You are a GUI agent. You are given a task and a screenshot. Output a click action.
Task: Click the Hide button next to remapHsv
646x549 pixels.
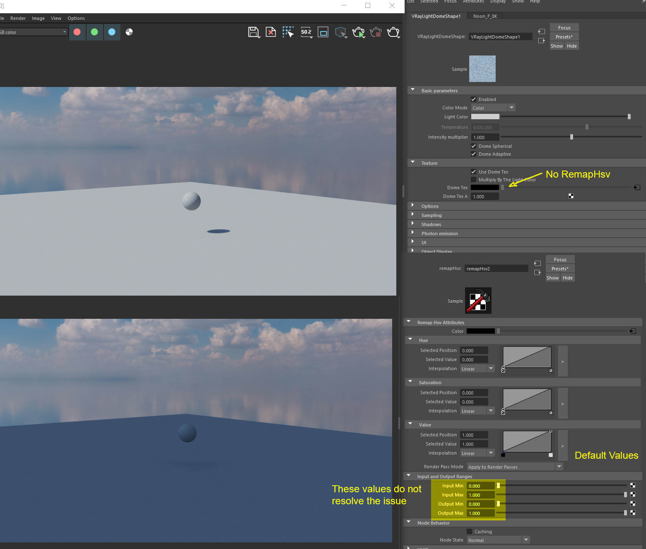pos(567,278)
